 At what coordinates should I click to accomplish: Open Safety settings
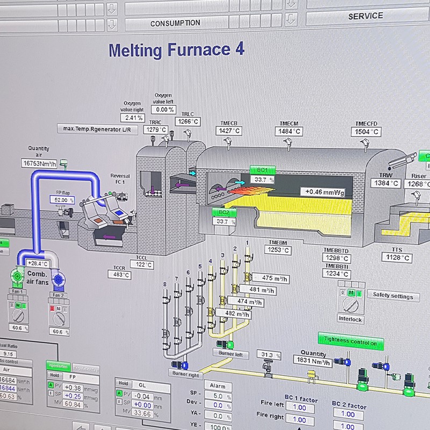pos(393,296)
